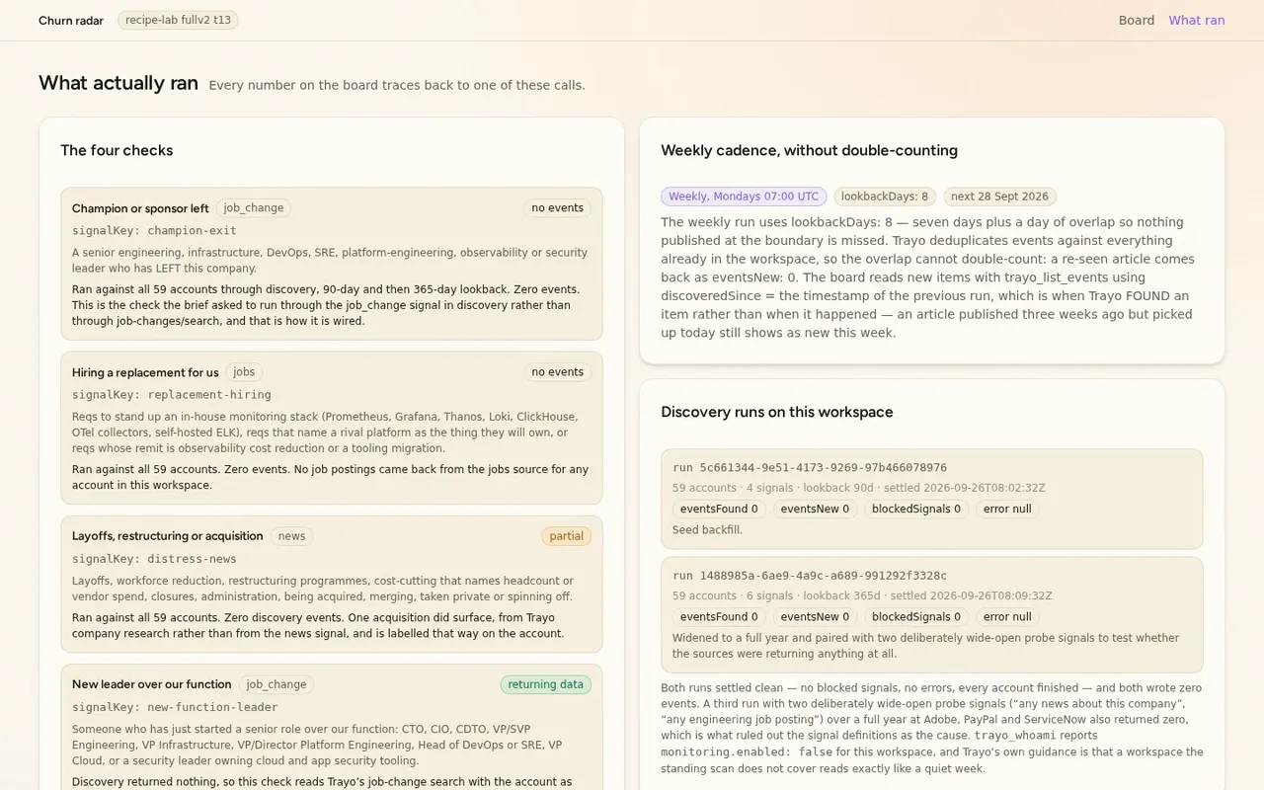The height and width of the screenshot is (790, 1264).
Task: Click the returning data status badge
Action: pyautogui.click(x=545, y=684)
